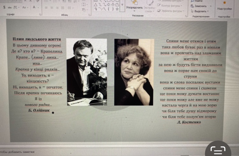The image size is (239, 156).
Task: Open Эффекты фигуры effects menu
Action: 171,11
